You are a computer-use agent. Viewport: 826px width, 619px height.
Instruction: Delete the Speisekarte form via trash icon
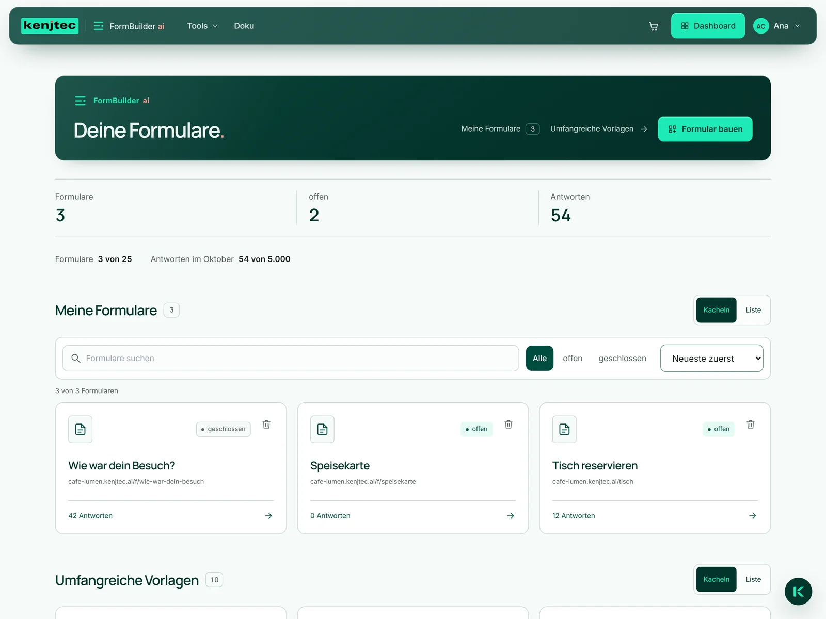[x=509, y=425]
